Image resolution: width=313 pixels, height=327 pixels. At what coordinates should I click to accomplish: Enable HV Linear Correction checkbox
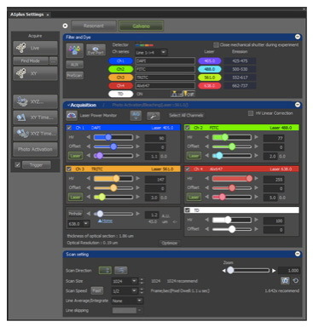251,113
